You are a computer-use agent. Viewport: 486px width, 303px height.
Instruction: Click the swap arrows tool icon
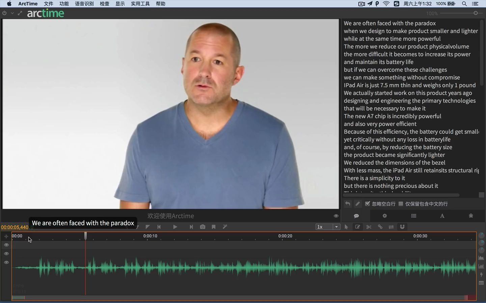click(391, 227)
